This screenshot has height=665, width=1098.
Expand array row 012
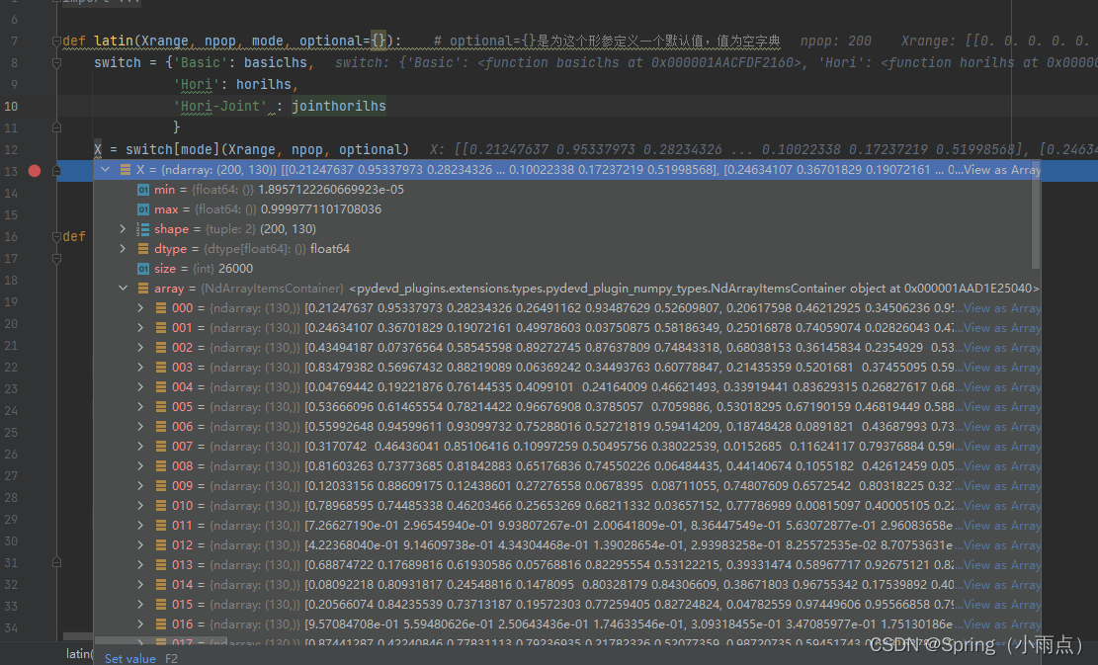(x=140, y=545)
